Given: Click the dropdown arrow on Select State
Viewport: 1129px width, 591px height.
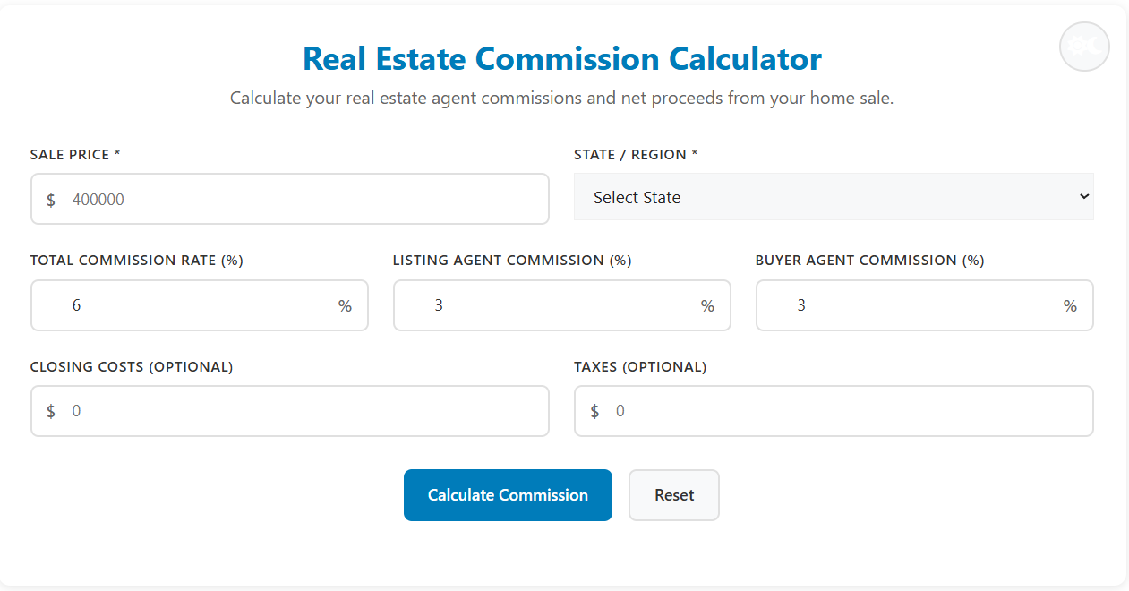Looking at the screenshot, I should tap(1083, 196).
